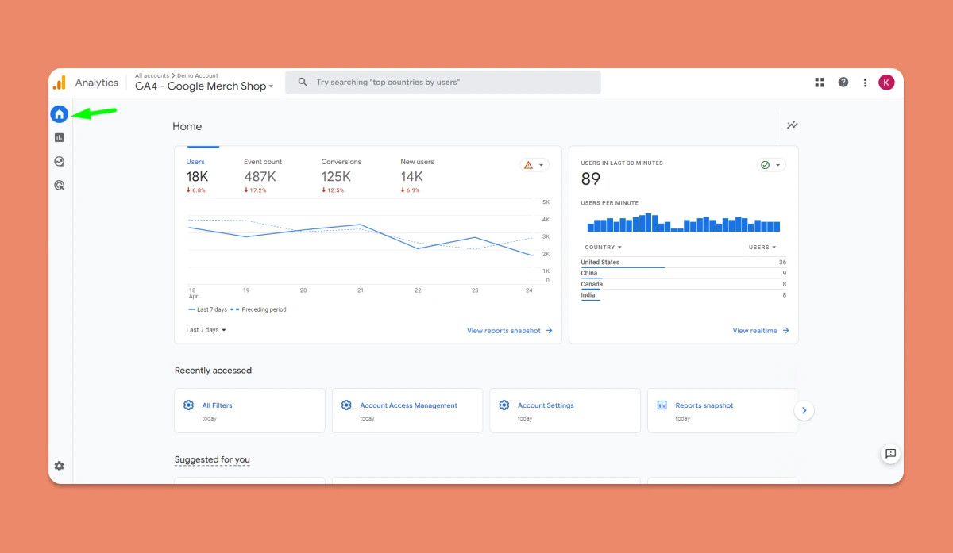Click the India country row
Viewport: 953px width, 553px height.
(x=684, y=295)
